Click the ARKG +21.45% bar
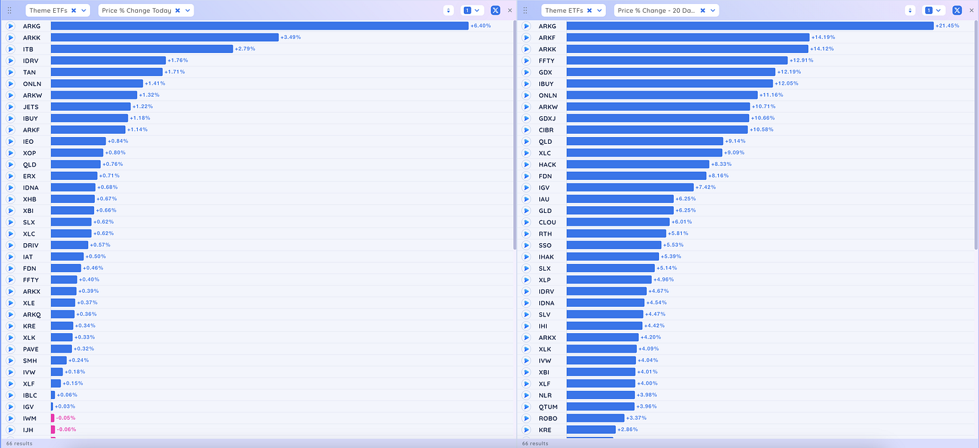 click(750, 26)
